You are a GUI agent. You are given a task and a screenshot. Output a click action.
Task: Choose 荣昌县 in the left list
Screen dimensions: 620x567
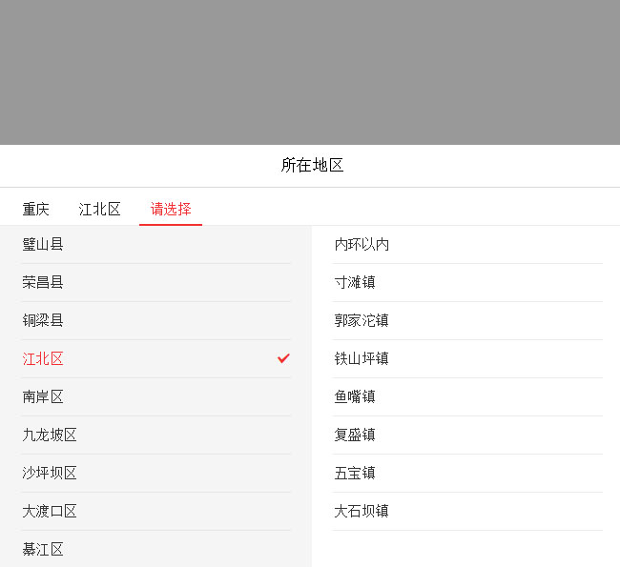click(44, 282)
